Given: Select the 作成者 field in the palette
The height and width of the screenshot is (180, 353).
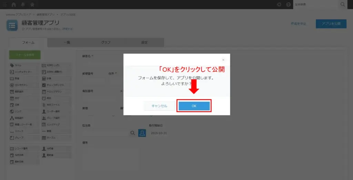Looking at the screenshot, I should coord(57,149).
